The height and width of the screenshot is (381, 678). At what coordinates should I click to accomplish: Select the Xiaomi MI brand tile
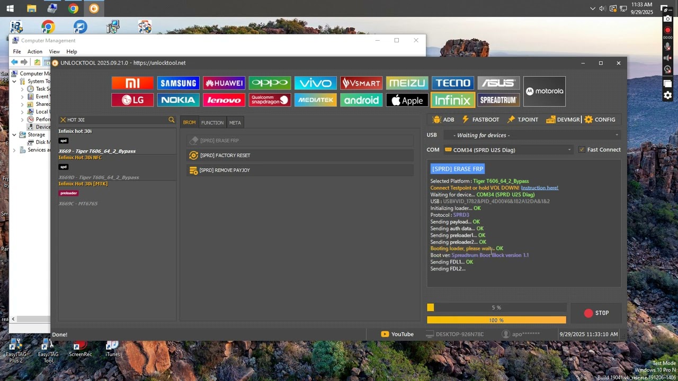coord(132,83)
